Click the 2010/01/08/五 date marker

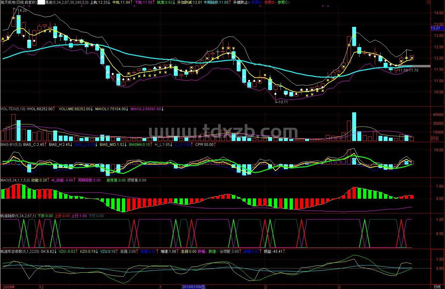[x=193, y=287]
